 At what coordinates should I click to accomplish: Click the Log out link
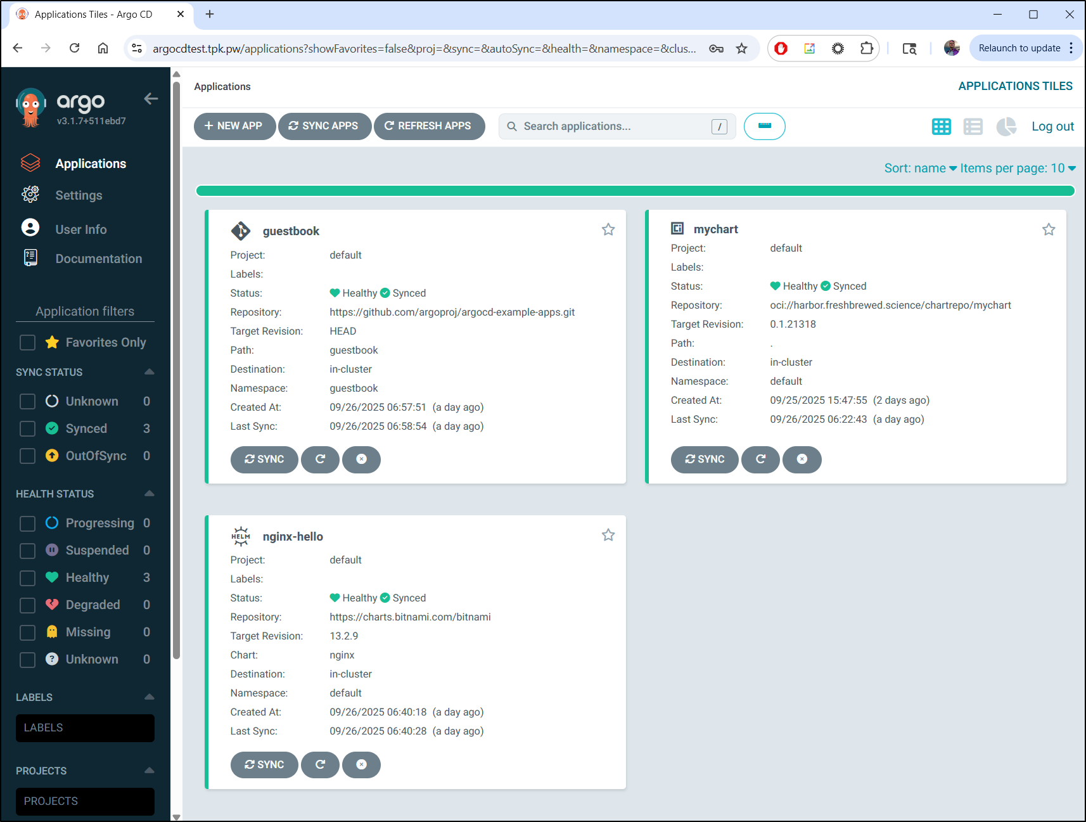tap(1052, 127)
